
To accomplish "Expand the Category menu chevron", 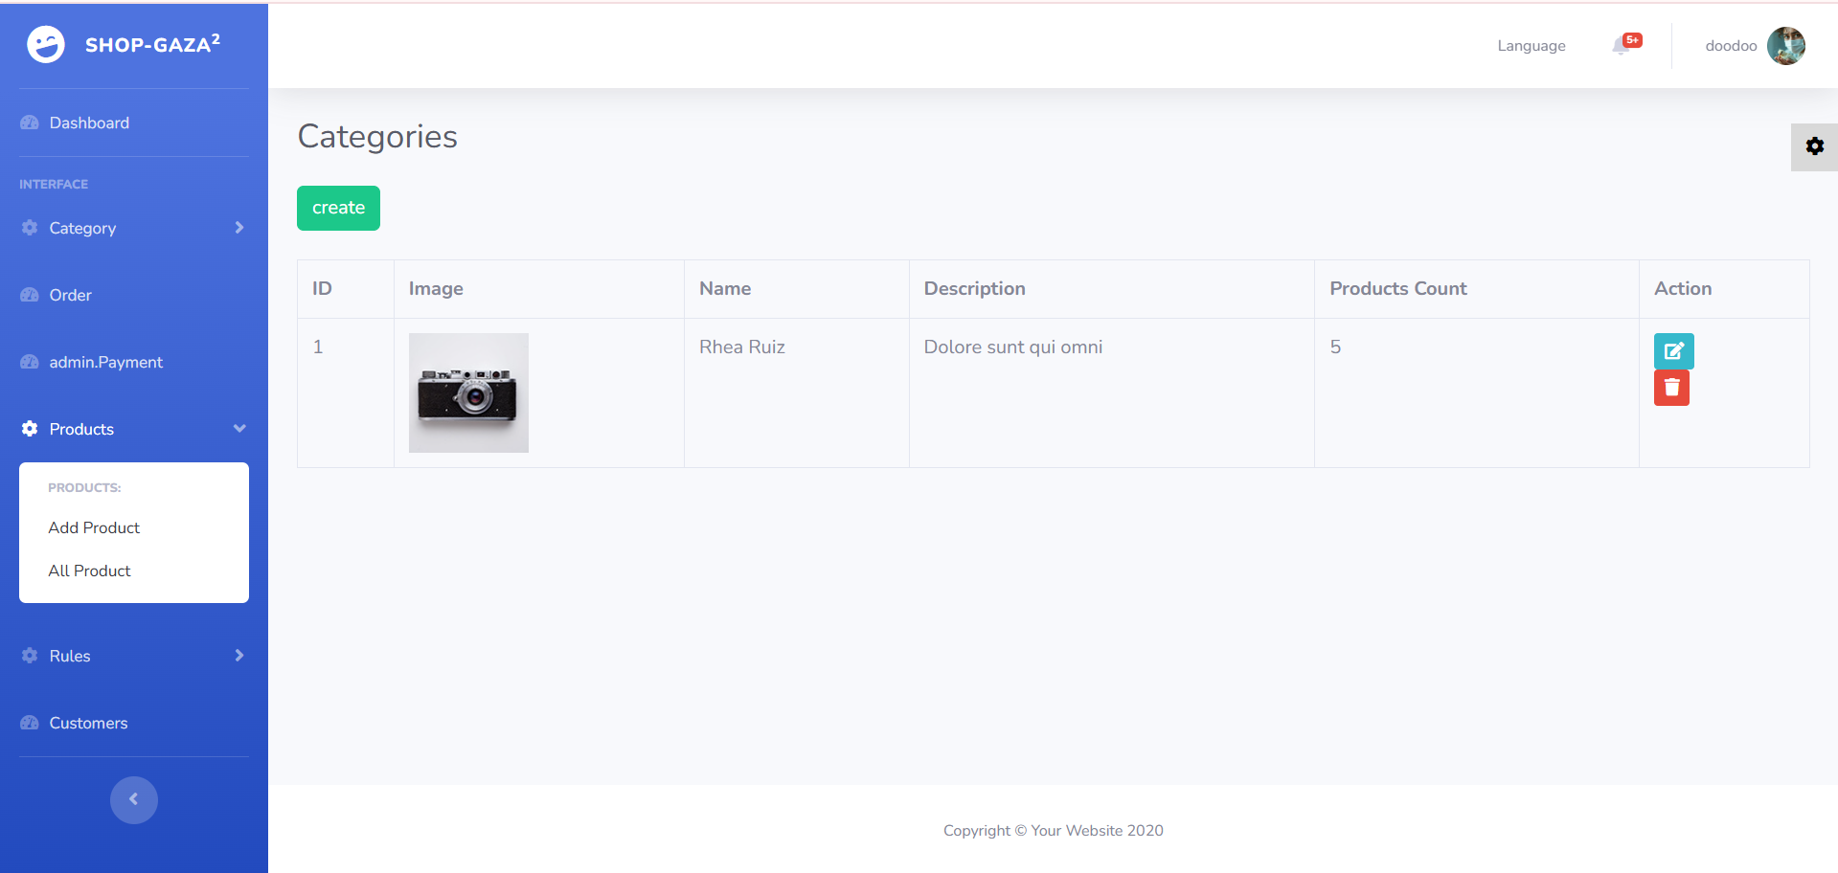I will point(239,228).
